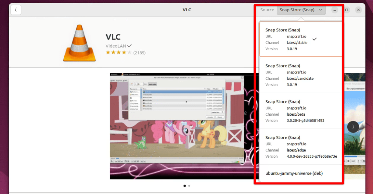
Task: Click the 3.0.20-5-g5d46581493 version text
Action: click(305, 120)
